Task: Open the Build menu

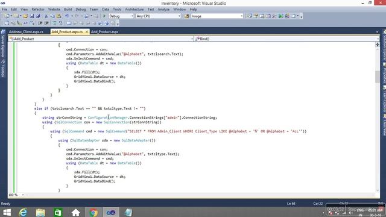Action: point(68,10)
